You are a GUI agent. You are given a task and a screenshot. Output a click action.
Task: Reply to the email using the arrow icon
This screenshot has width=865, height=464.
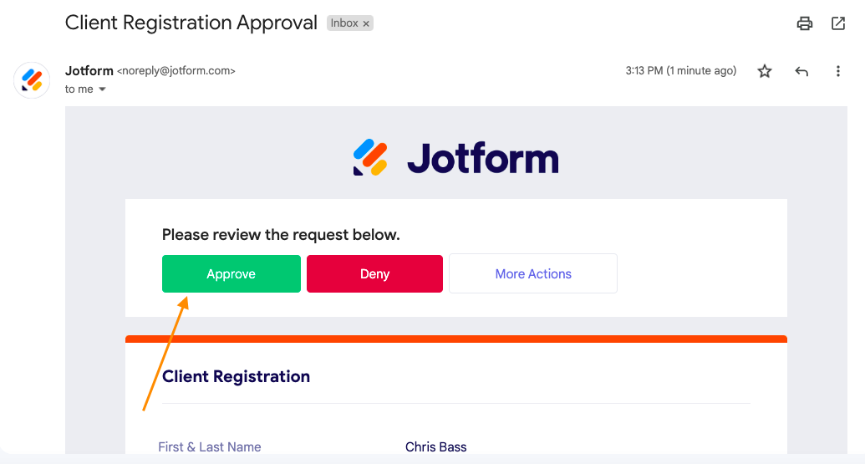pyautogui.click(x=801, y=72)
